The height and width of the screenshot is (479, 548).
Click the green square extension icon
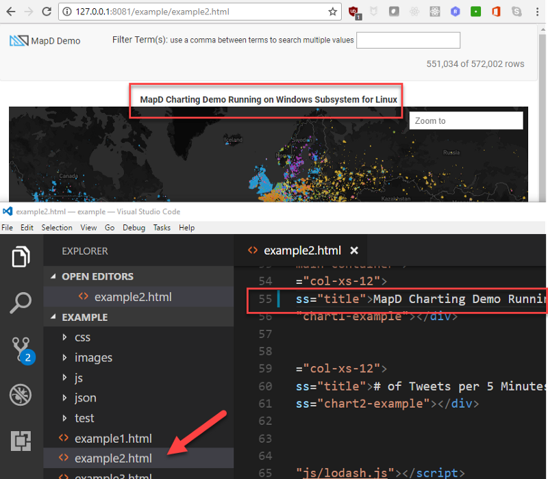pos(475,12)
